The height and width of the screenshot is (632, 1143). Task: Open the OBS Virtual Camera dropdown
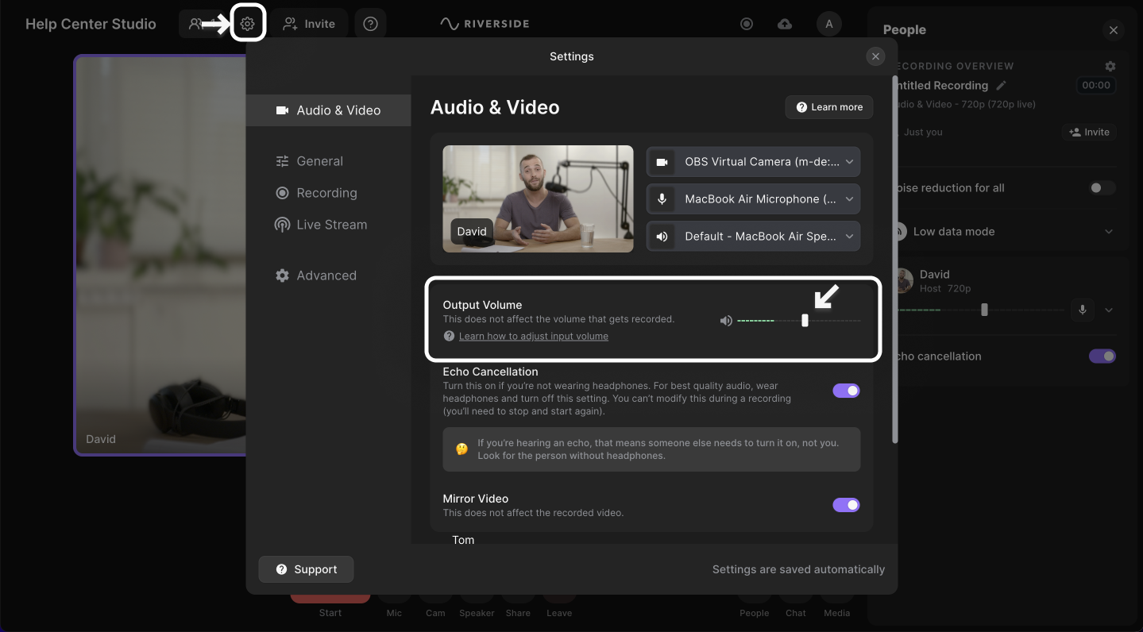[x=753, y=162]
